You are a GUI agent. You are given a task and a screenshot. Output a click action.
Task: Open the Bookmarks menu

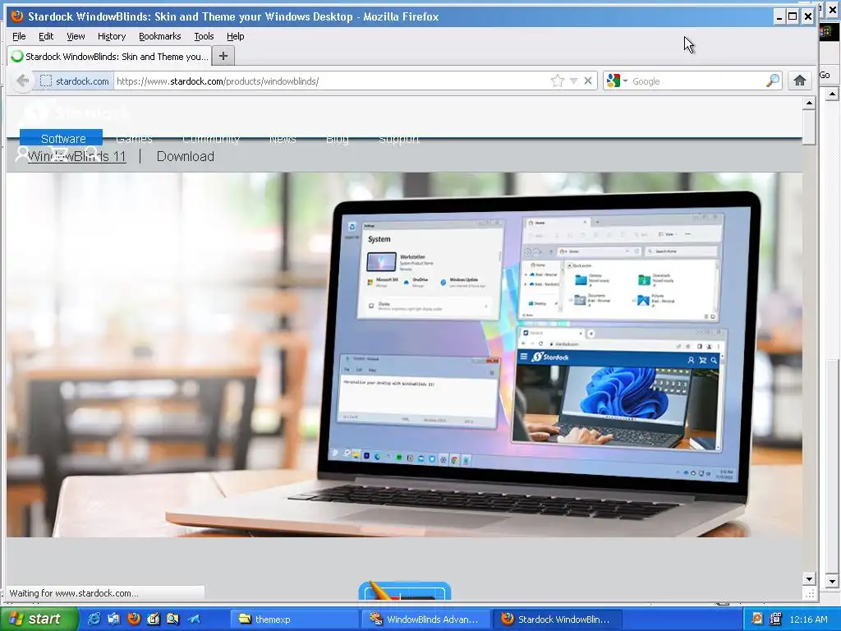(160, 36)
